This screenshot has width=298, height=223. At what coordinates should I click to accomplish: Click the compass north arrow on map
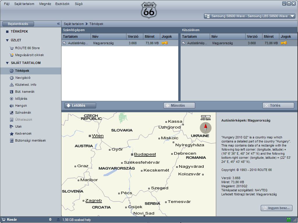pos(206,128)
